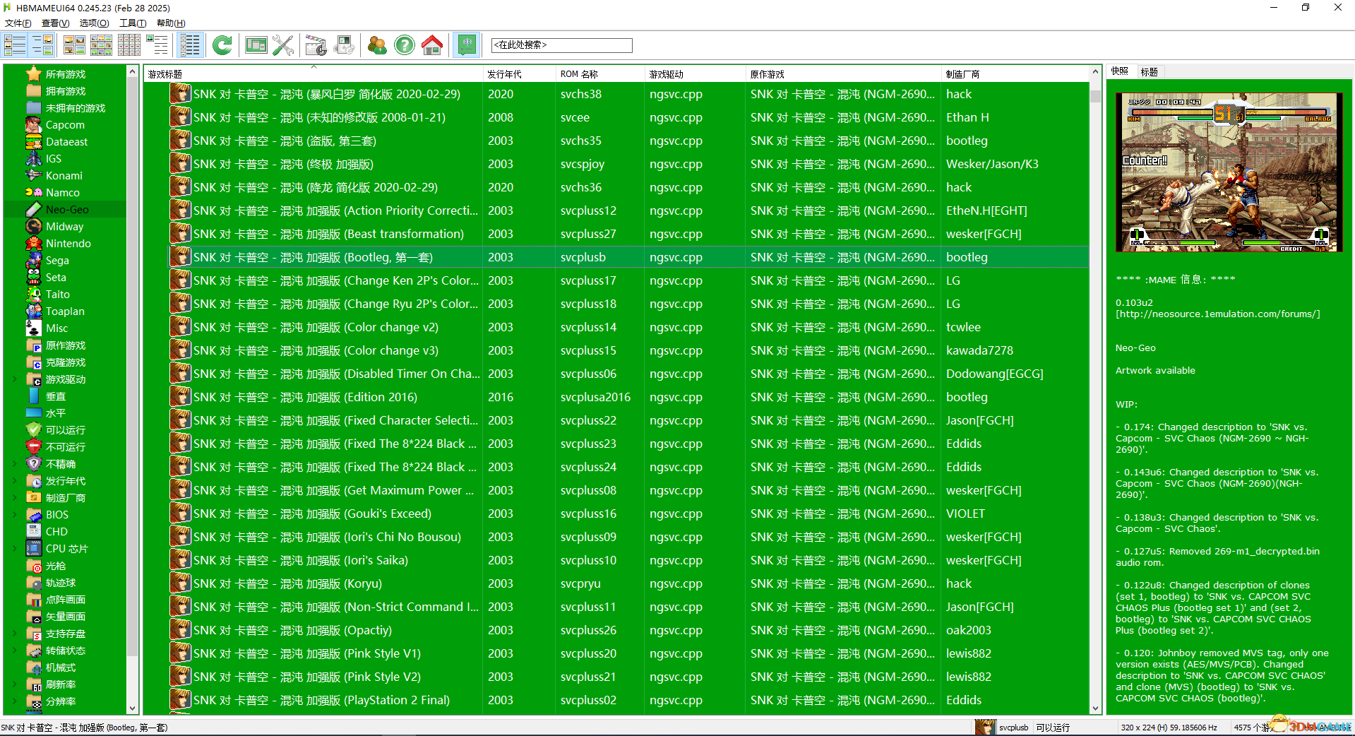This screenshot has height=736, width=1355.
Task: Open game properties window icon
Action: 256,45
